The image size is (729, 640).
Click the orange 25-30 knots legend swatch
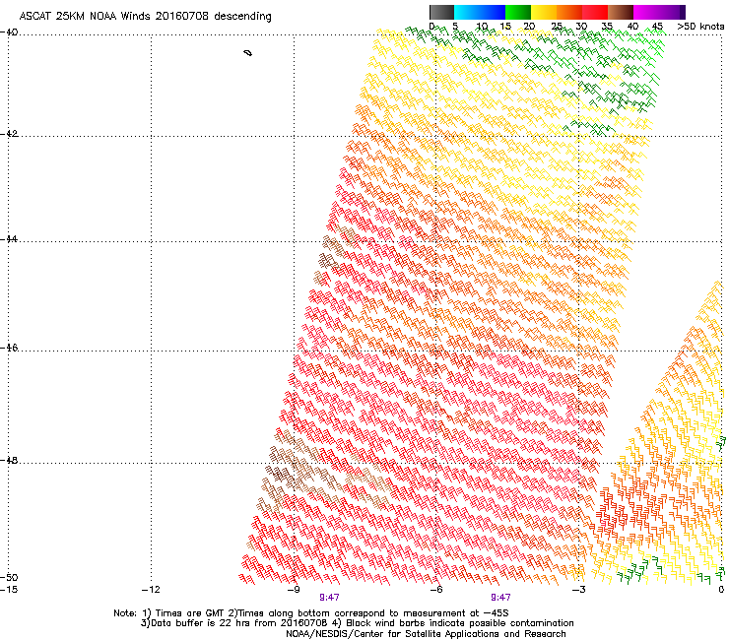coord(569,12)
